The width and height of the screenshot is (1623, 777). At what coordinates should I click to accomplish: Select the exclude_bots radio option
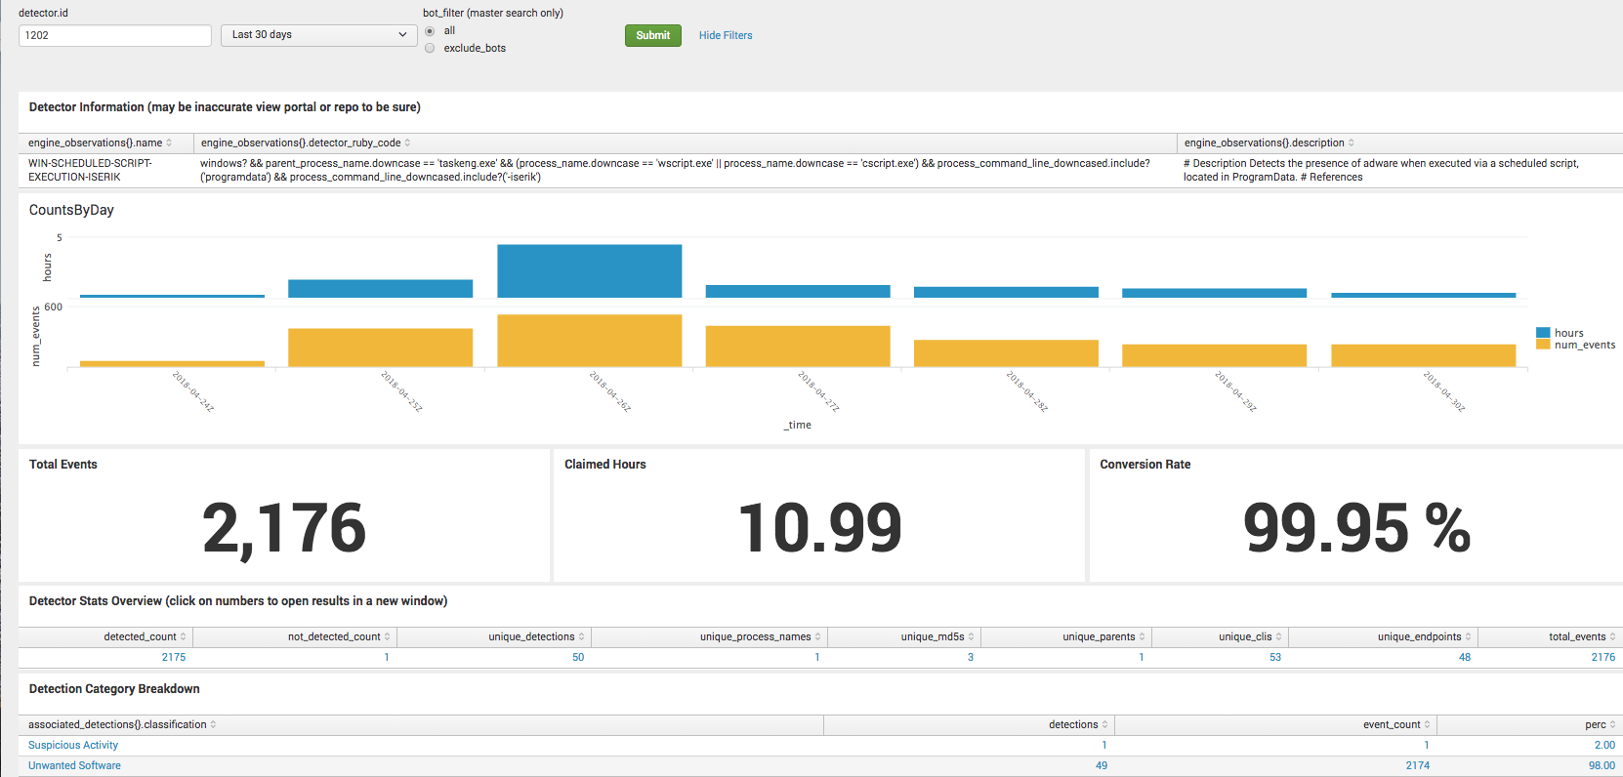(430, 48)
